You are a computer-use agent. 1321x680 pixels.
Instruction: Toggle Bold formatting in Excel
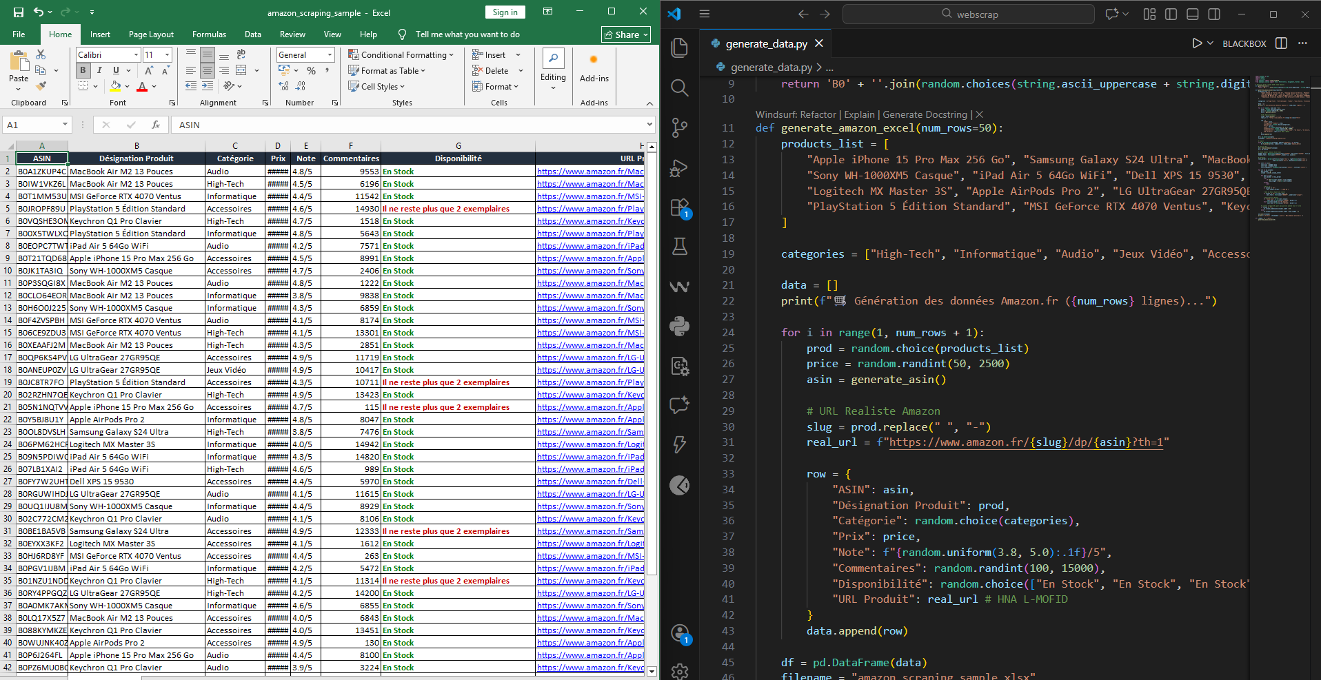83,70
